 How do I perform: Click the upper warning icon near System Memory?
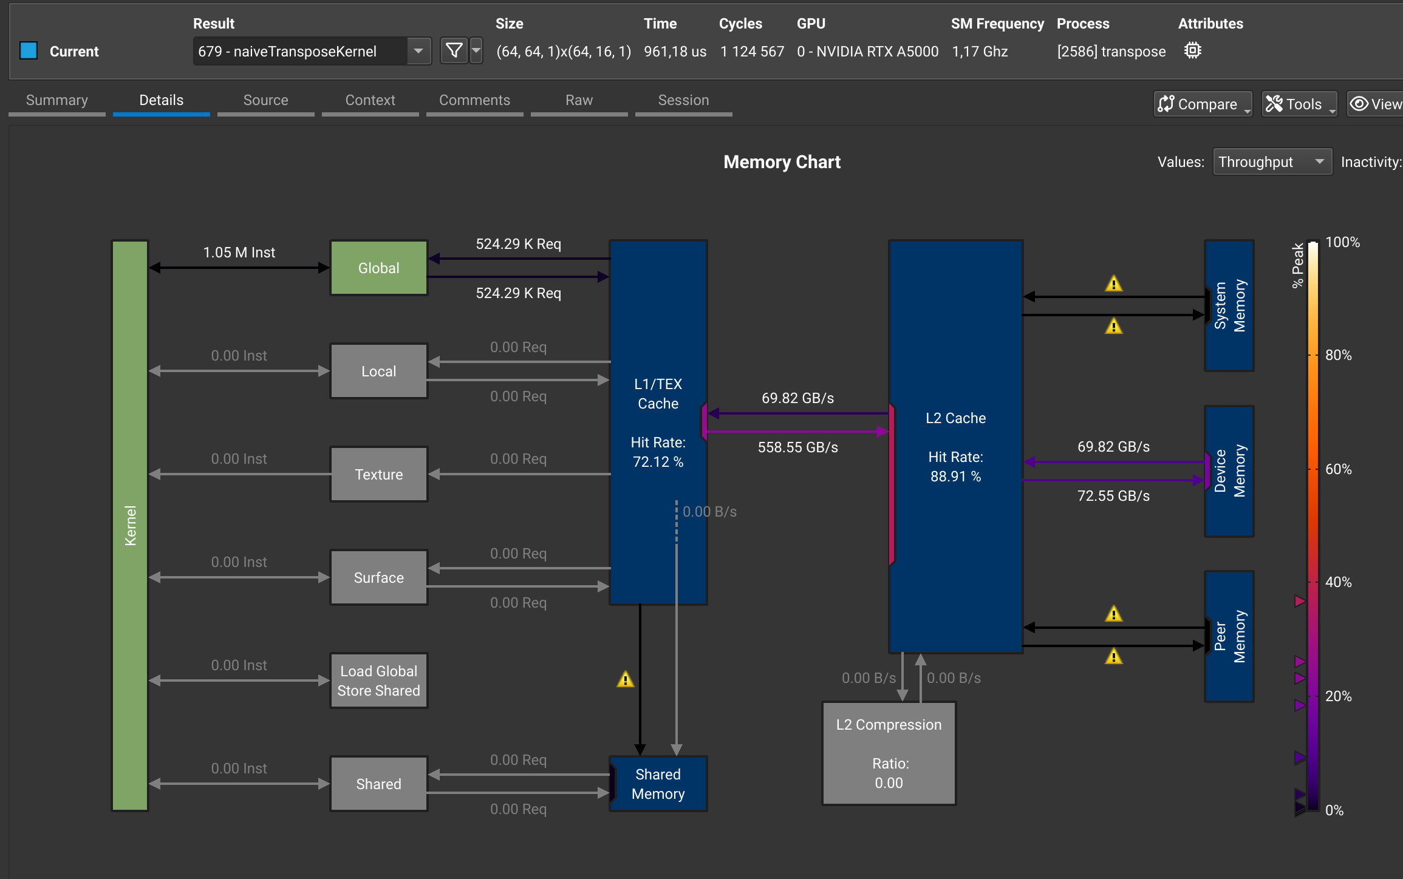click(x=1113, y=283)
